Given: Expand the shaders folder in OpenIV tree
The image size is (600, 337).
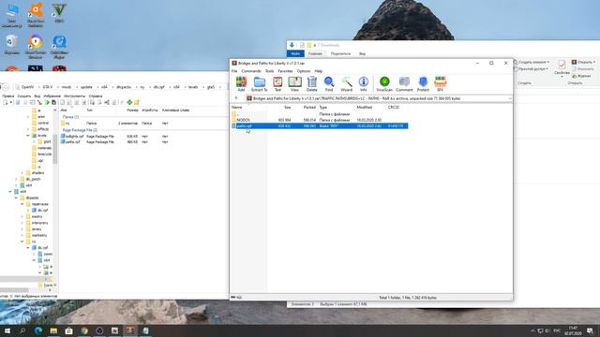Looking at the screenshot, I should click(22, 173).
